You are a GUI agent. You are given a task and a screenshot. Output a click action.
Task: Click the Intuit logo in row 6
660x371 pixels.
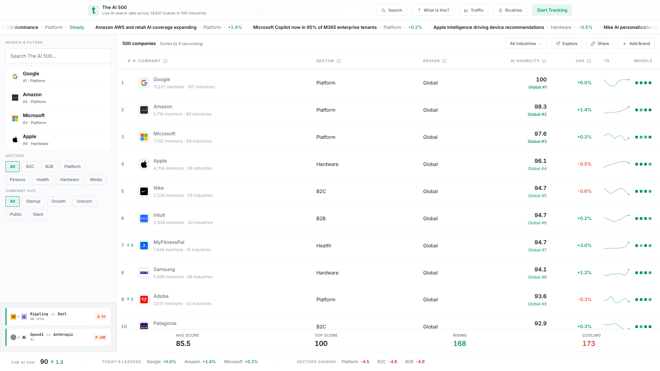point(144,218)
